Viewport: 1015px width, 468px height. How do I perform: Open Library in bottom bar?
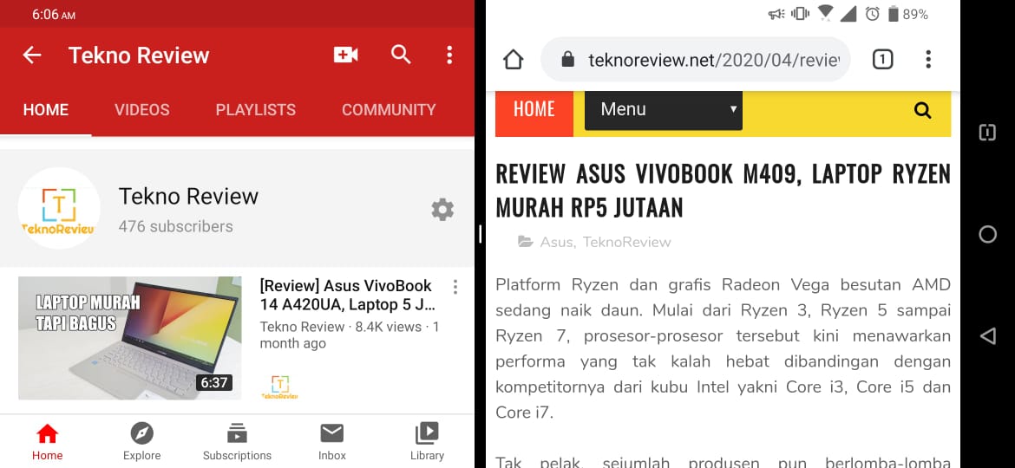click(x=427, y=442)
